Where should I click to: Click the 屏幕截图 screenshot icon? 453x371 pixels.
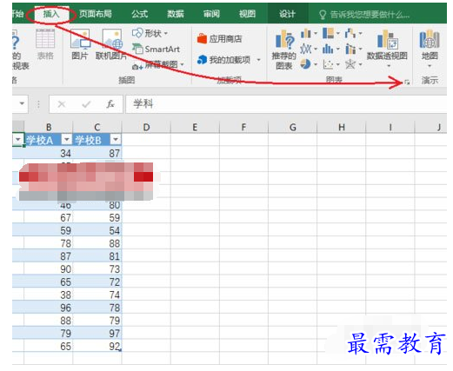[x=137, y=66]
